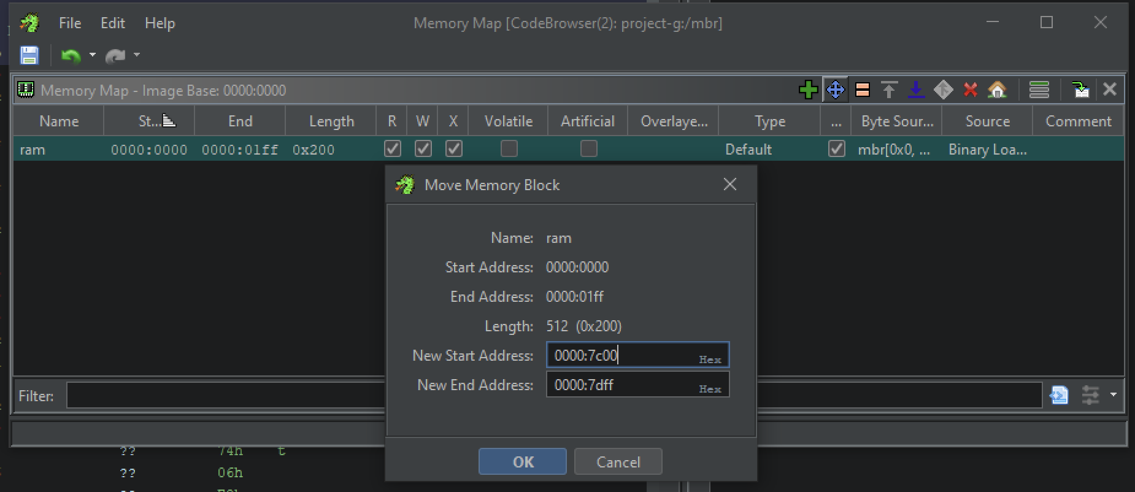
Task: Click the grey diamond Merge Blocks icon
Action: [x=943, y=90]
